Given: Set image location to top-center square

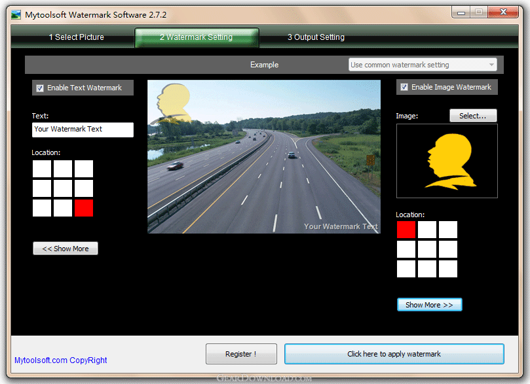Looking at the screenshot, I should (x=427, y=230).
